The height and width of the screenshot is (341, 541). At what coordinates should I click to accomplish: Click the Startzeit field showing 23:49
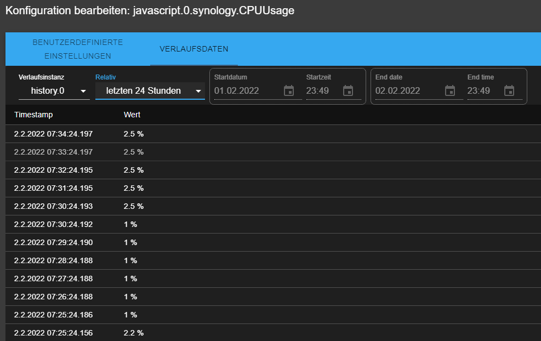pyautogui.click(x=321, y=91)
